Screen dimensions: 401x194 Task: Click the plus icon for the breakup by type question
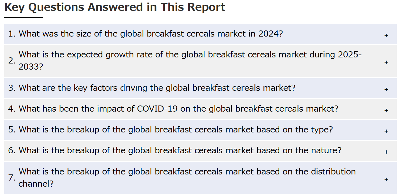click(x=386, y=131)
